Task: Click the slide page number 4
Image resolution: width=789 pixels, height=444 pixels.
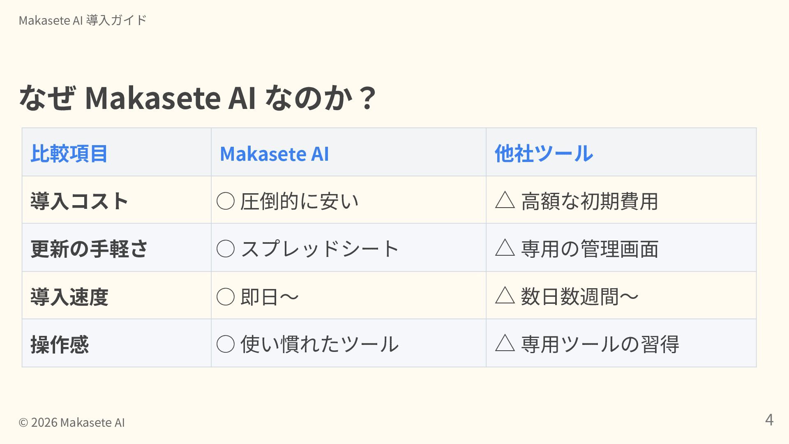Action: click(769, 420)
